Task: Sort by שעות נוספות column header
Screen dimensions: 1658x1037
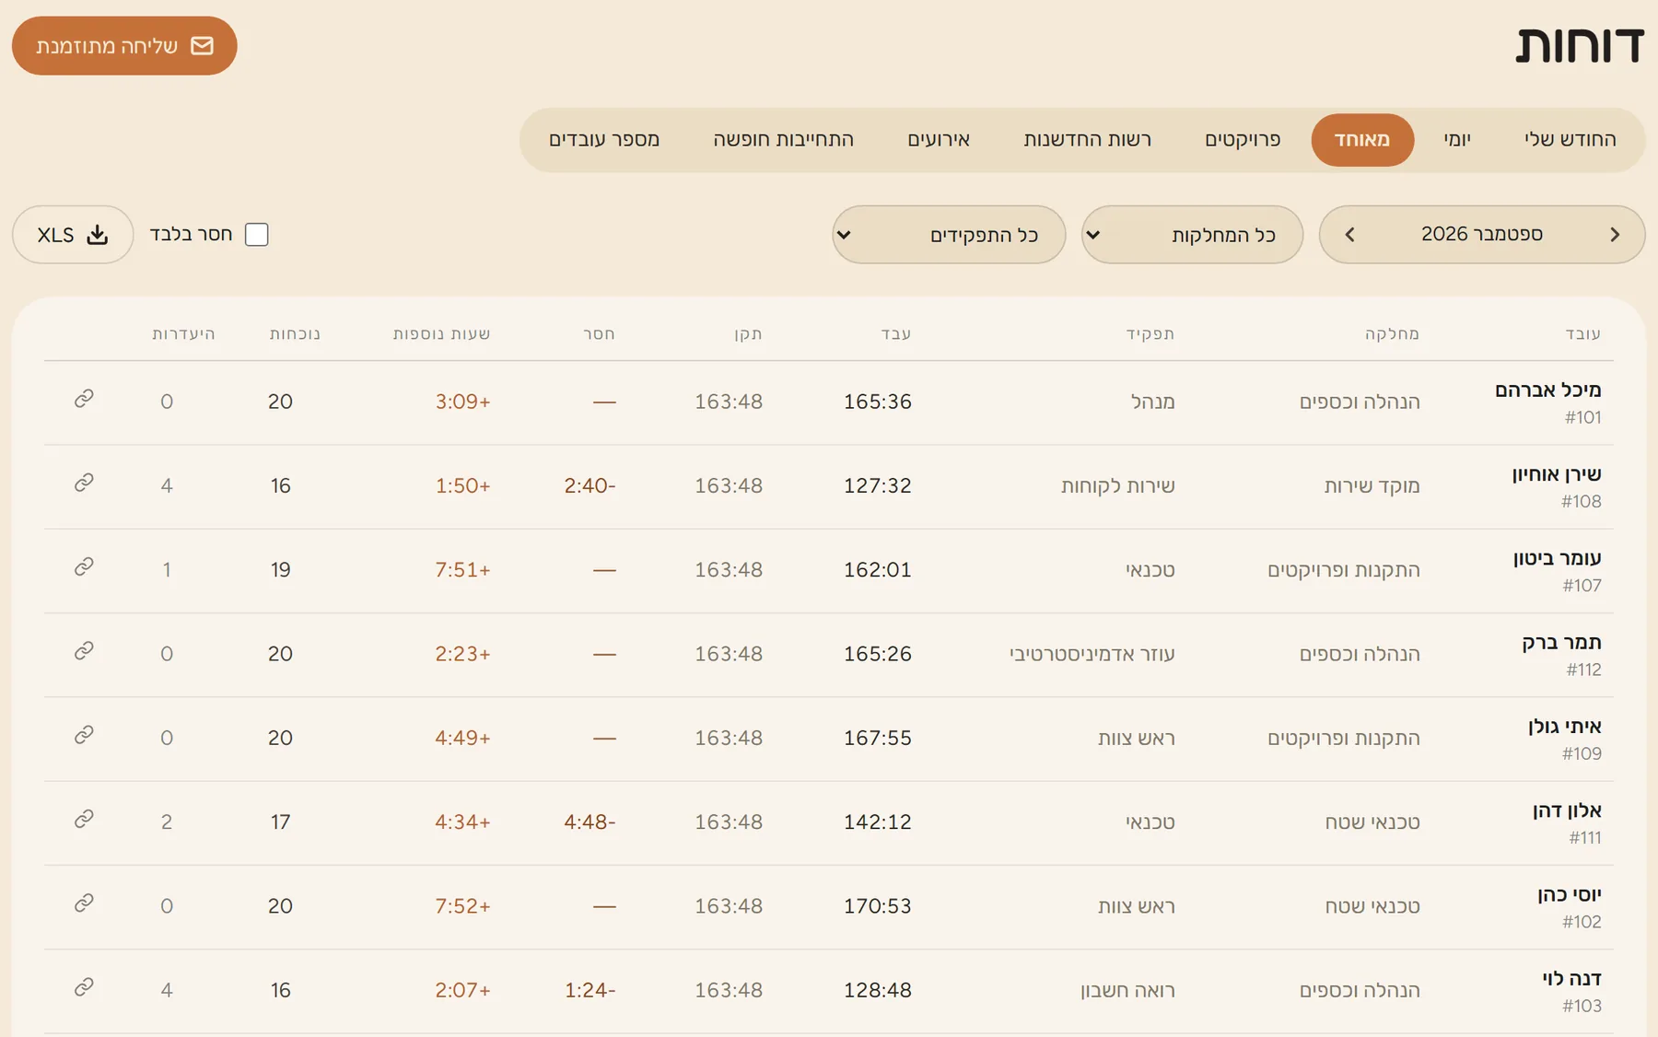Action: point(441,333)
